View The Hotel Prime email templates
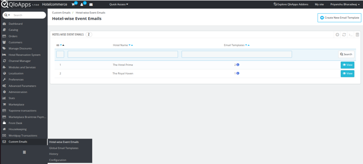 click(347, 65)
